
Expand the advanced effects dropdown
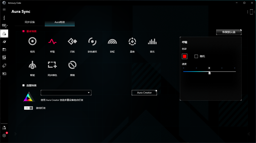coord(66,93)
